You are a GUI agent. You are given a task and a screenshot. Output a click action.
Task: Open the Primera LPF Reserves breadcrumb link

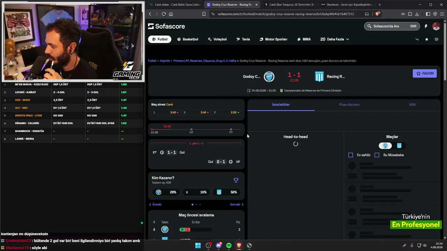(x=205, y=61)
